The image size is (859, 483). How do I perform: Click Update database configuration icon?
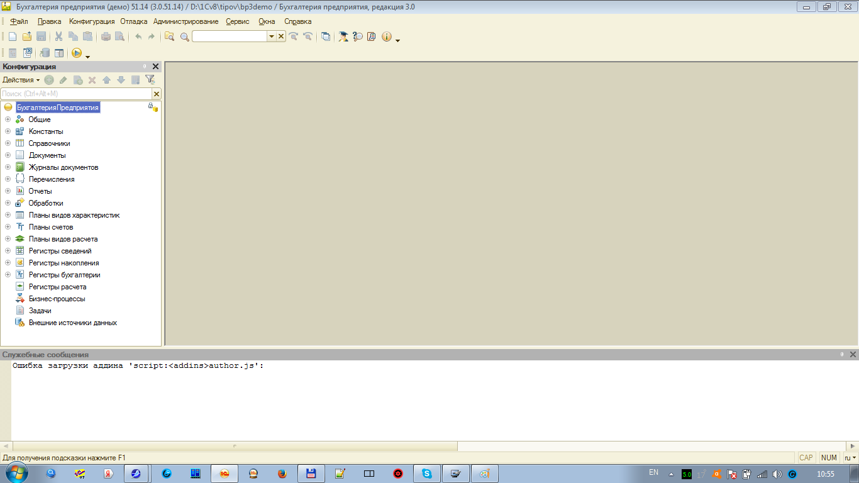(45, 53)
